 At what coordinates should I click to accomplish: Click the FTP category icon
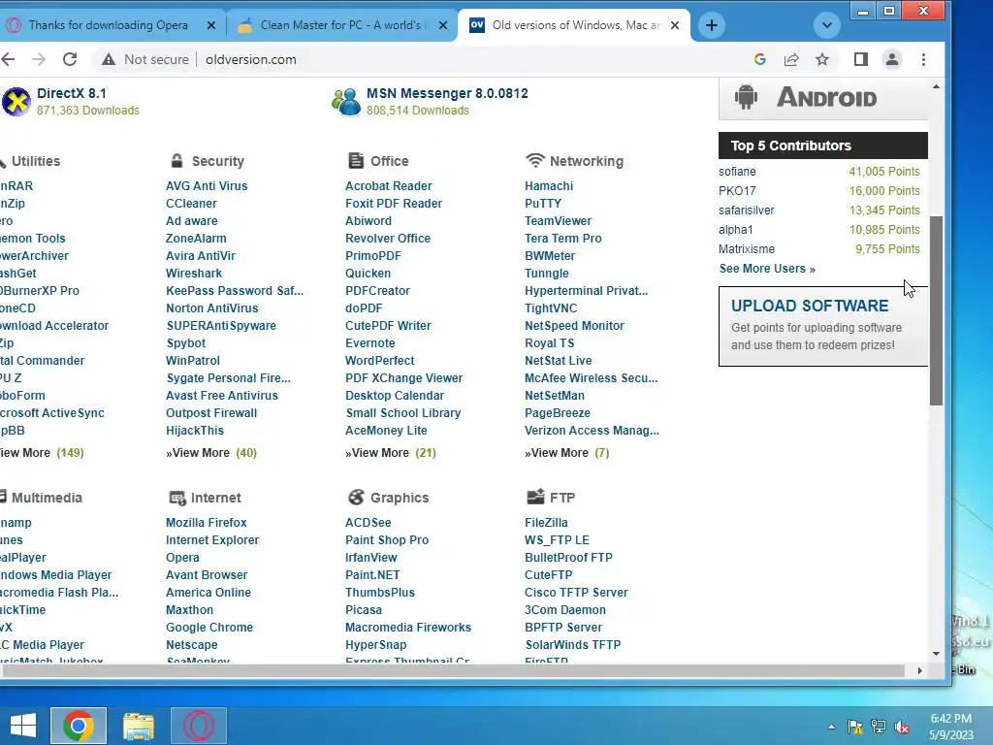tap(535, 497)
